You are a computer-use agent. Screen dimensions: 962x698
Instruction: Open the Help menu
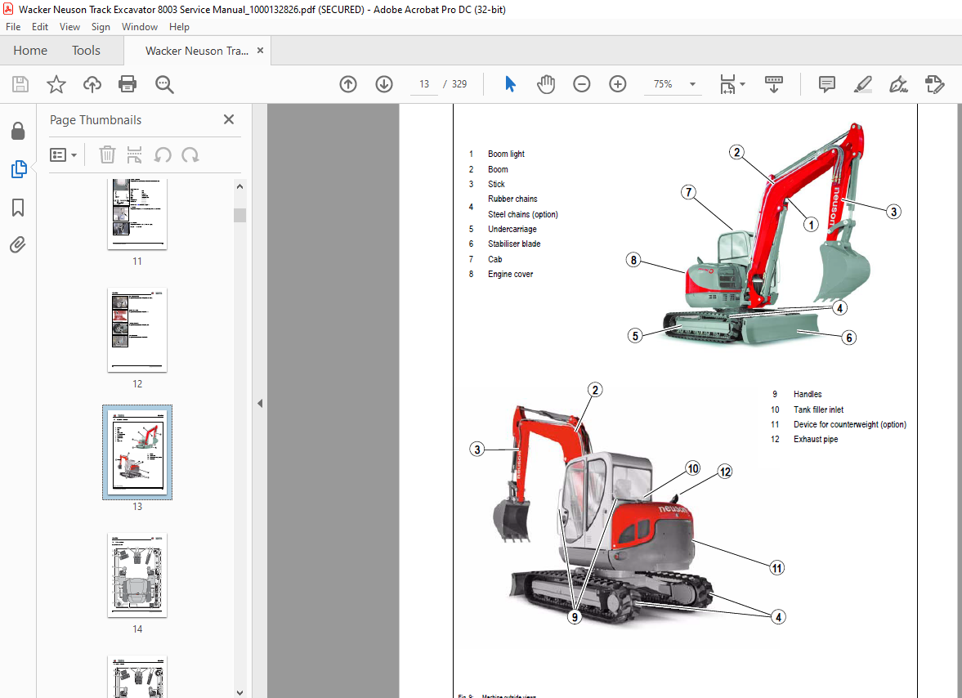coord(179,27)
